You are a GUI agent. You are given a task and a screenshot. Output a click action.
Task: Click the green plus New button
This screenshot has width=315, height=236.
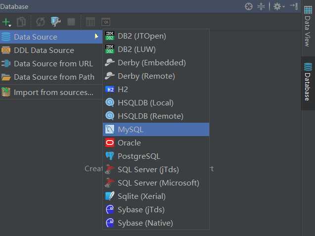[6, 22]
